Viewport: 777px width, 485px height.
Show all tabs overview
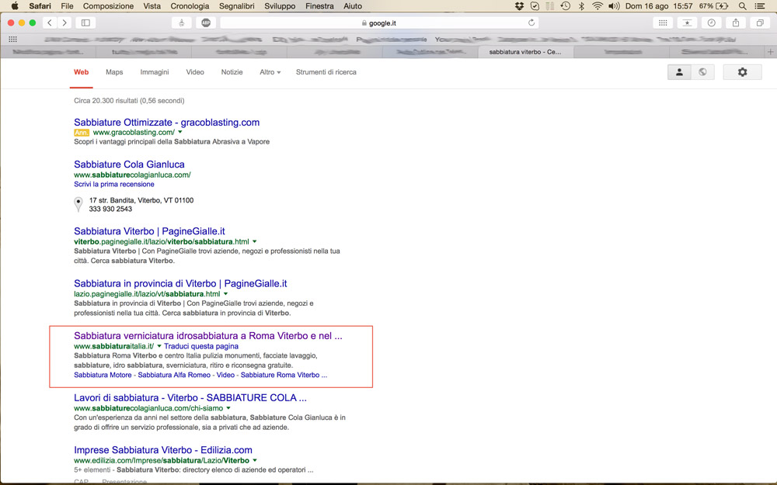coord(760,23)
